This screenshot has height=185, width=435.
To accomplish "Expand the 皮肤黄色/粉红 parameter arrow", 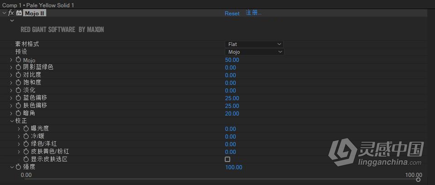I will (x=19, y=152).
